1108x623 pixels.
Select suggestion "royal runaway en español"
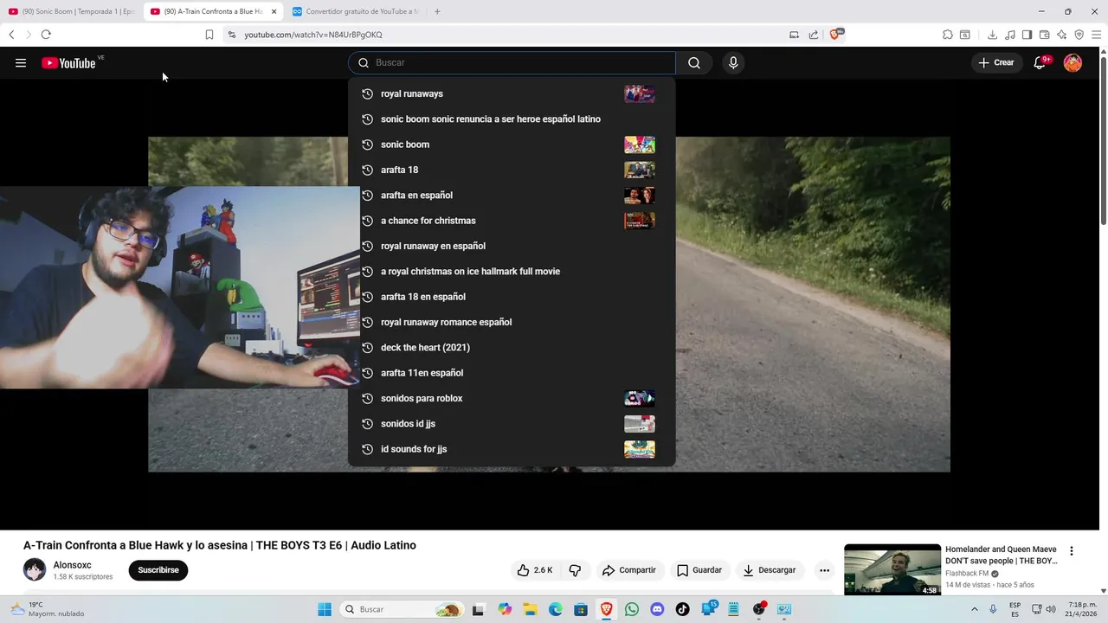[511, 246]
